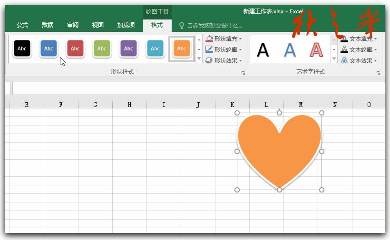
Task: Expand the WordArt styles gallery
Action: pyautogui.click(x=334, y=59)
